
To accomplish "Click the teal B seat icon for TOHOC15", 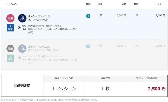I will [x=88, y=16].
